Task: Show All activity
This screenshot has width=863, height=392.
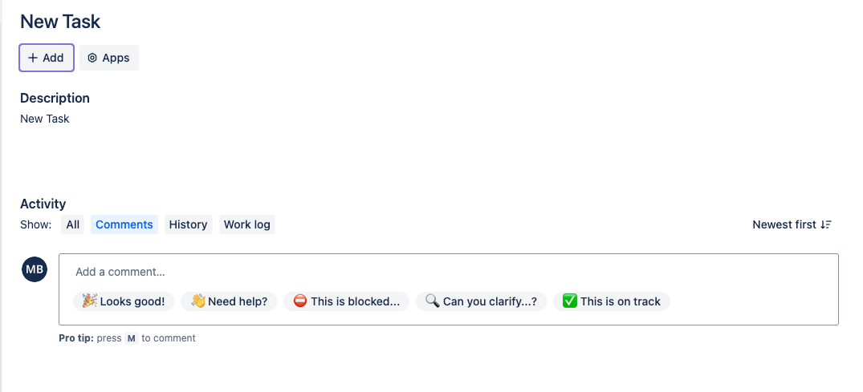Action: click(73, 224)
